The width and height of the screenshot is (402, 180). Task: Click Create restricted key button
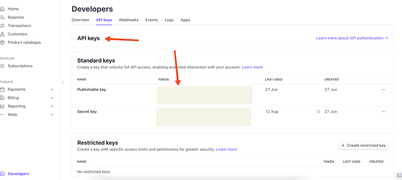point(364,145)
